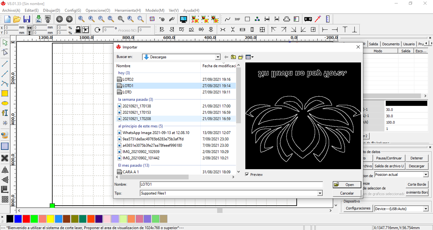Viewport: 433px width, 230px height.
Task: Select the node editing tool
Action: coord(5,52)
